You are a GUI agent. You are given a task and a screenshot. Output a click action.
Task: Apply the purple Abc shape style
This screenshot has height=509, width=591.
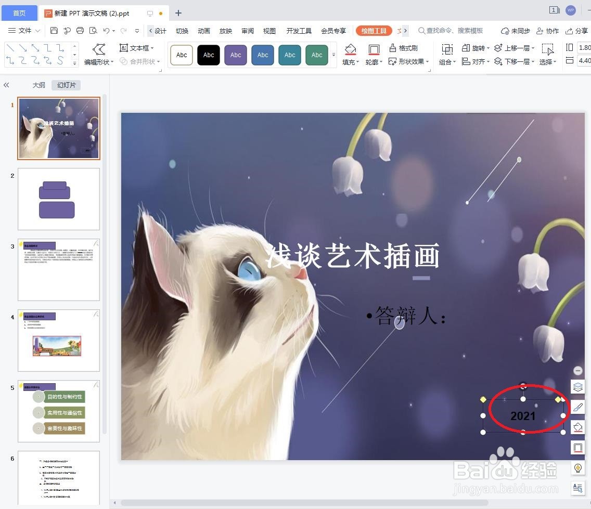click(236, 55)
